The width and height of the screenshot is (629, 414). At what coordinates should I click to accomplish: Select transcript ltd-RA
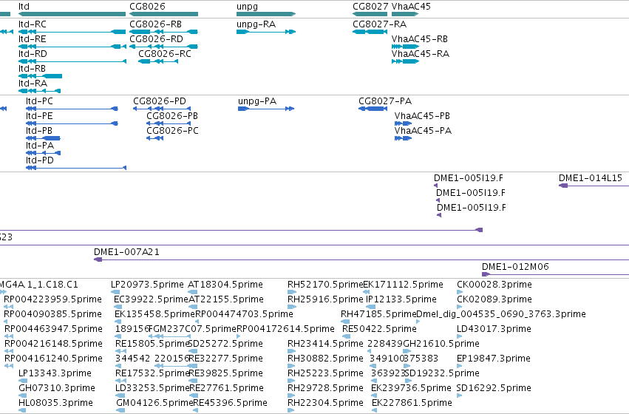(x=33, y=84)
